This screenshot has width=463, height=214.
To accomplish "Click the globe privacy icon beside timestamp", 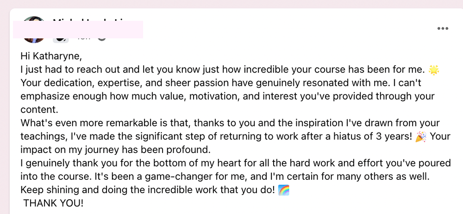I will 102,38.
